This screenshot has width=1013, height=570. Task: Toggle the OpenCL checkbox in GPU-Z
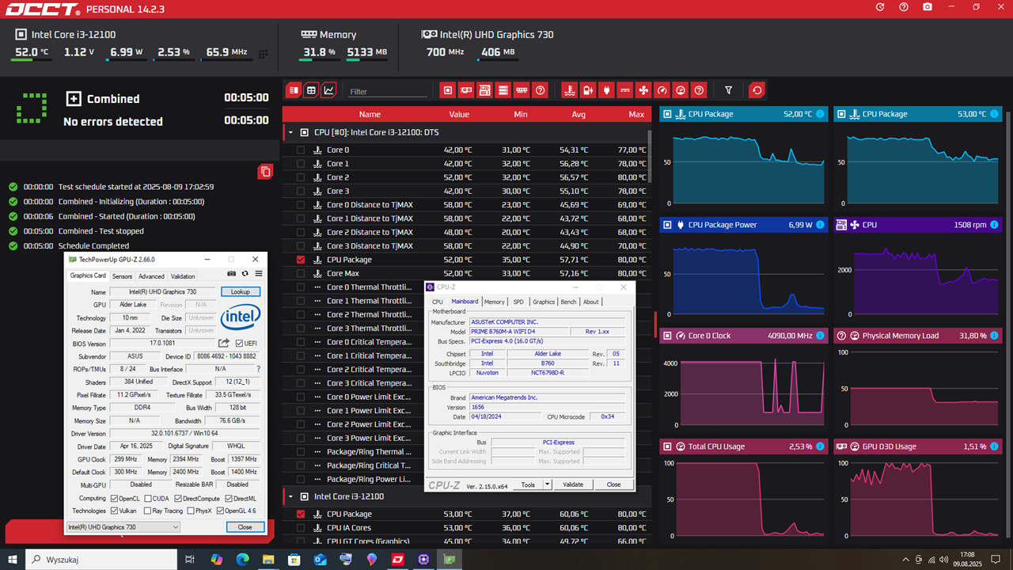[x=115, y=499]
